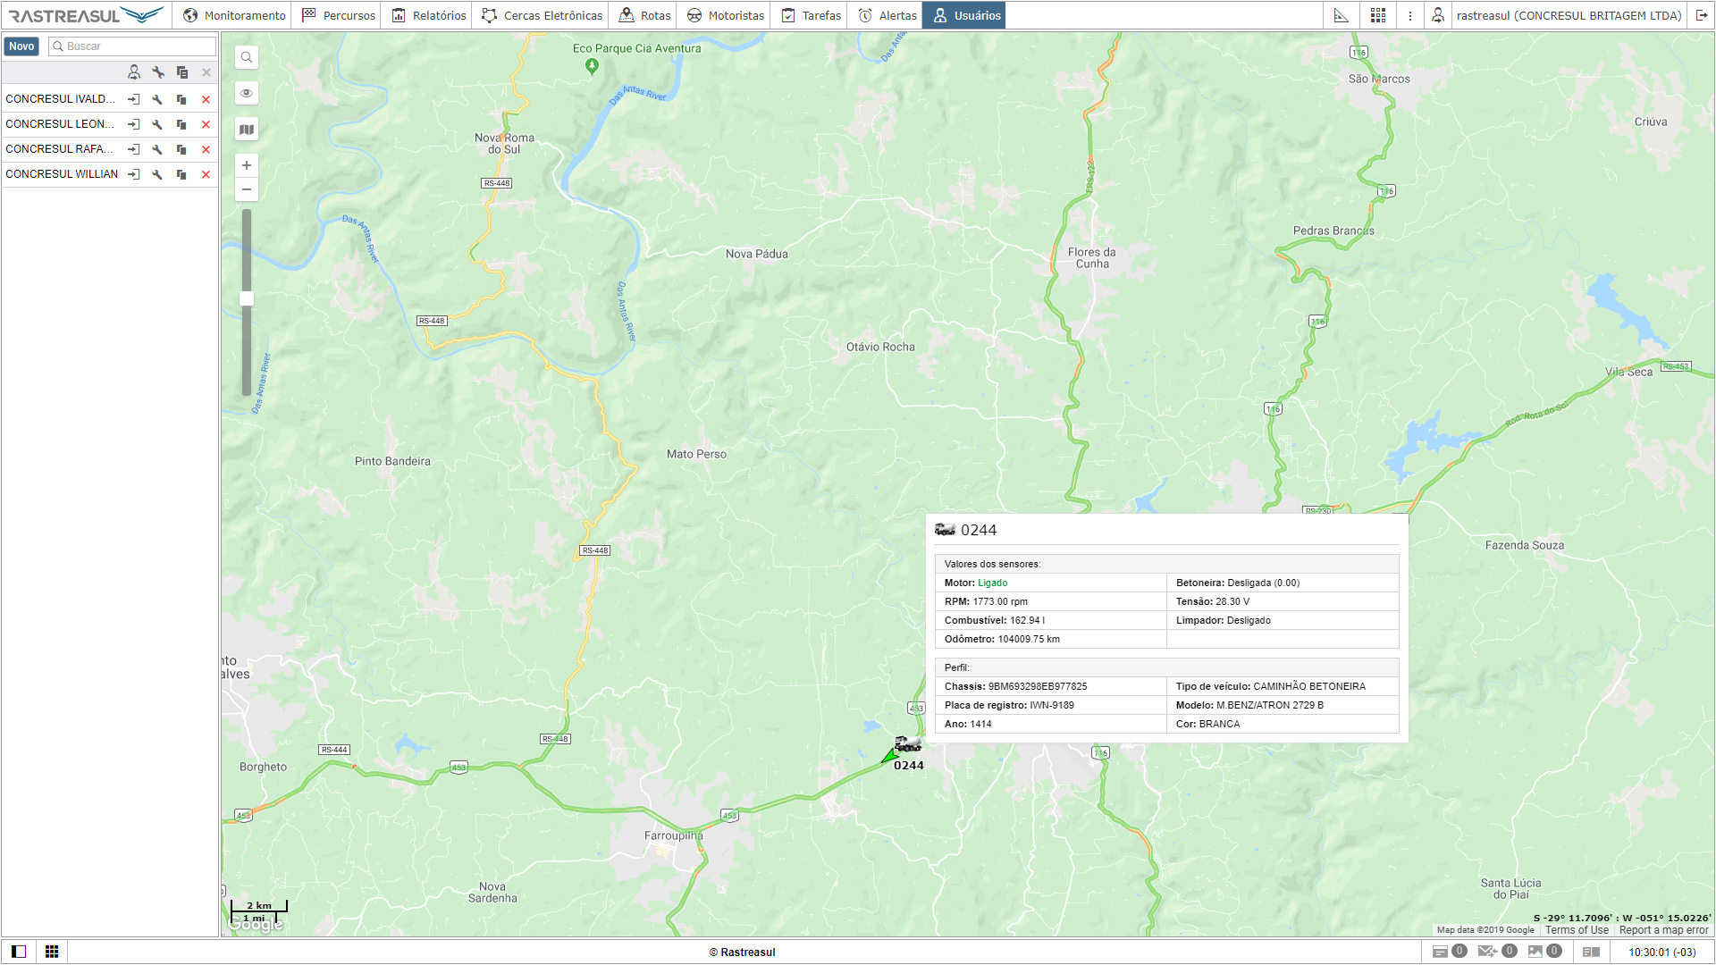Switch to the Monitoramento tab

tap(234, 15)
